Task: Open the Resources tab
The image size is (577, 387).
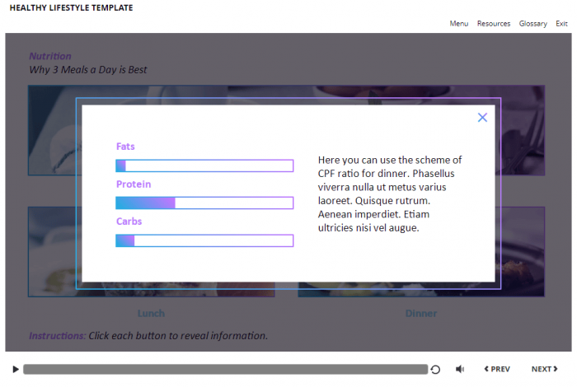Action: [494, 24]
